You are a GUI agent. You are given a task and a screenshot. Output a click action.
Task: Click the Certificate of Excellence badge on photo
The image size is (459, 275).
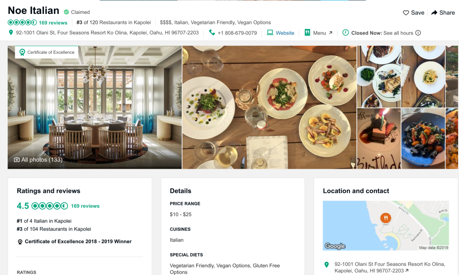pyautogui.click(x=47, y=52)
